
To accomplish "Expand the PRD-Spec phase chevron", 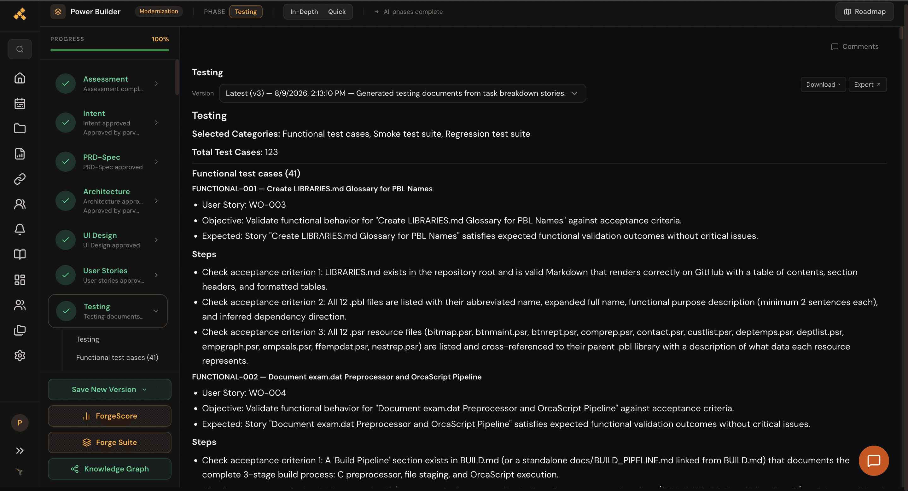I will (156, 162).
